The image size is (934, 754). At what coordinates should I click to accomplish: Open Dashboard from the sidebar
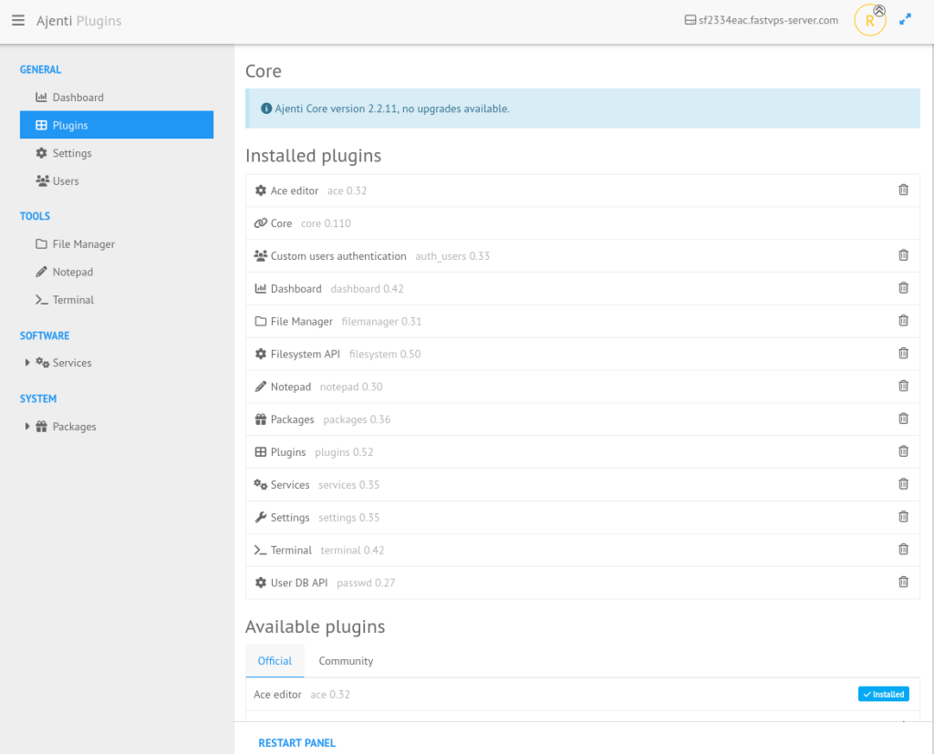pos(78,98)
